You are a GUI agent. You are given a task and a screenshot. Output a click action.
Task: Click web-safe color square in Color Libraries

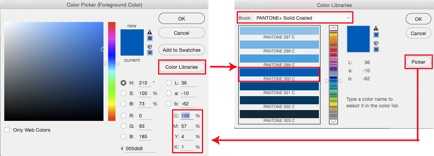tap(376, 49)
